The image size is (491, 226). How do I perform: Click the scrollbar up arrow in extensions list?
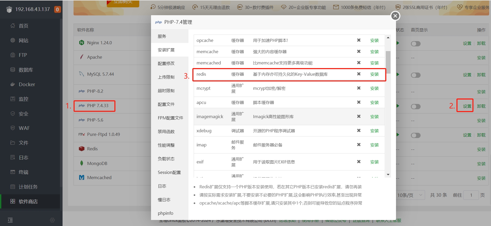coord(388,38)
